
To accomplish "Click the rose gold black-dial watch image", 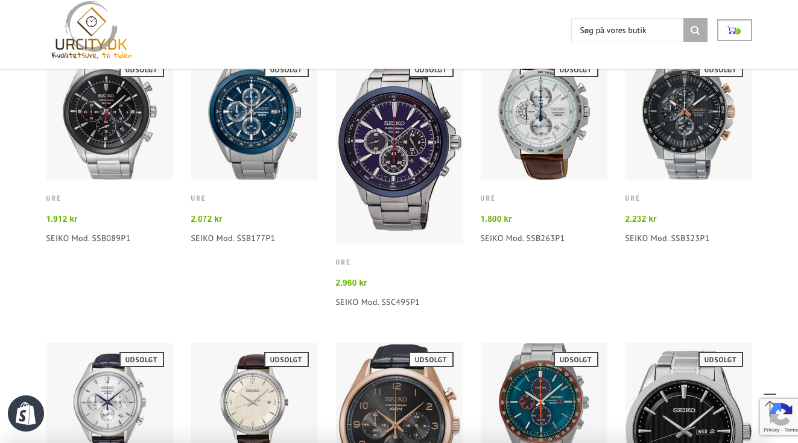I will [399, 393].
